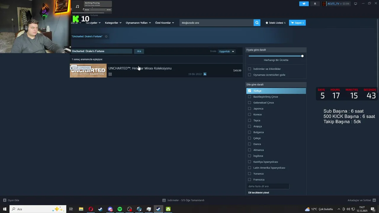This screenshot has width=379, height=213.
Task: Check Korece language filter
Action: [249, 114]
